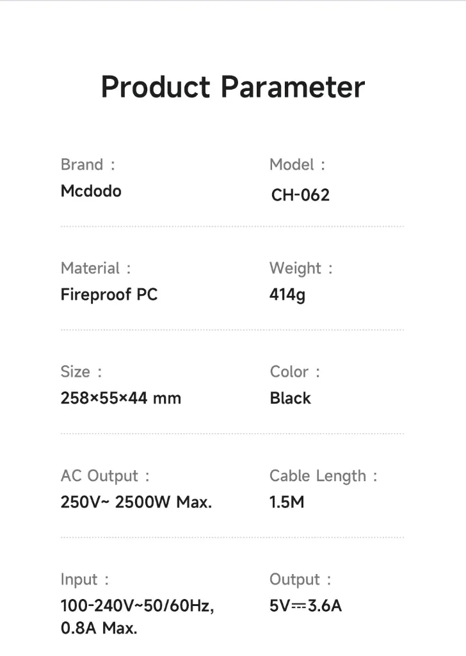Click the 5V 3.6A output value
The height and width of the screenshot is (656, 466).
pyautogui.click(x=305, y=606)
